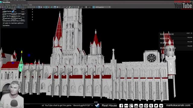The width and height of the screenshot is (193, 108).
Task: Open the Renderer panel menu
Action: (25, 5)
